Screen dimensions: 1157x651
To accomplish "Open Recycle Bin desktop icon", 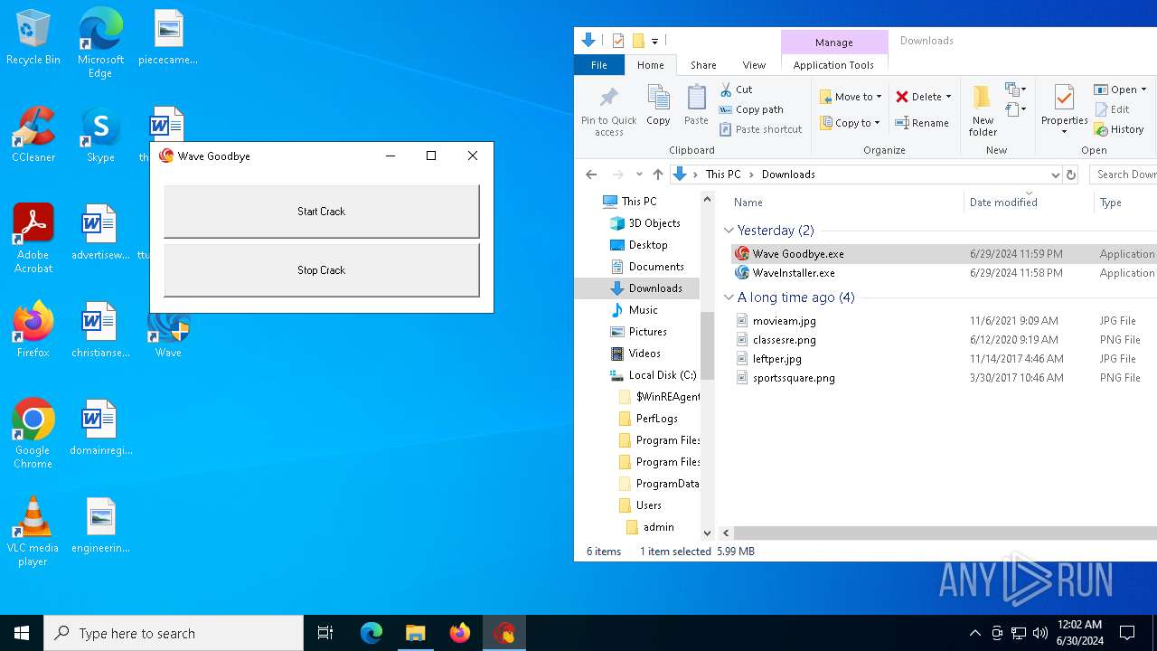I will (x=33, y=38).
